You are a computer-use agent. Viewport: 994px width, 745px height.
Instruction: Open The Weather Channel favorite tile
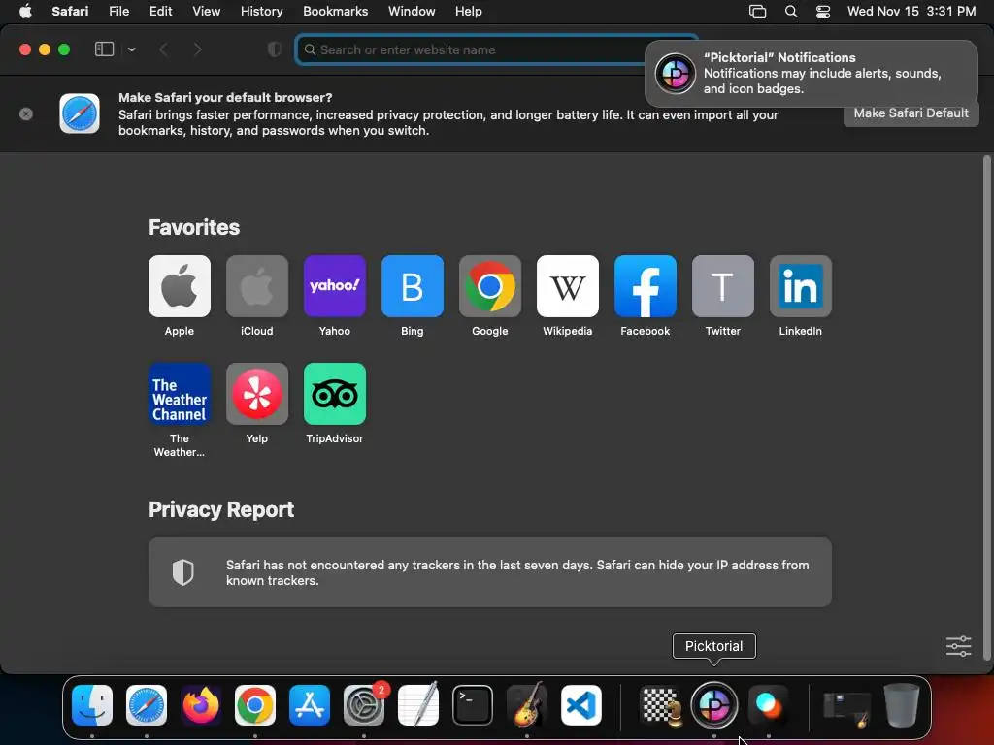pos(180,394)
